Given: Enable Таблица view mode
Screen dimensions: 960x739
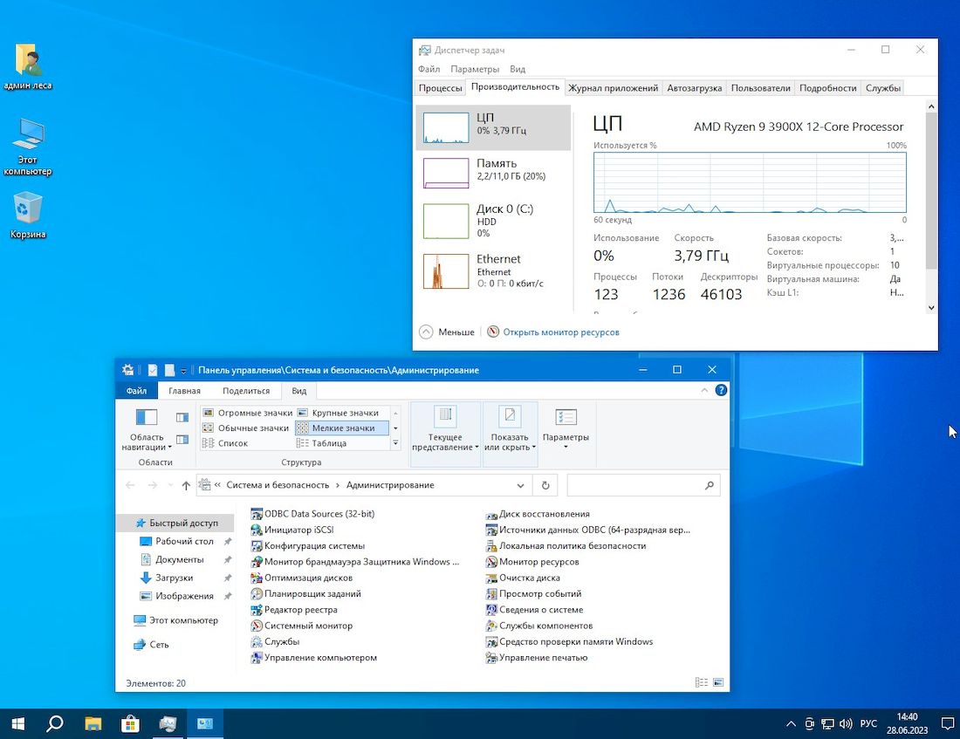Looking at the screenshot, I should pos(332,442).
